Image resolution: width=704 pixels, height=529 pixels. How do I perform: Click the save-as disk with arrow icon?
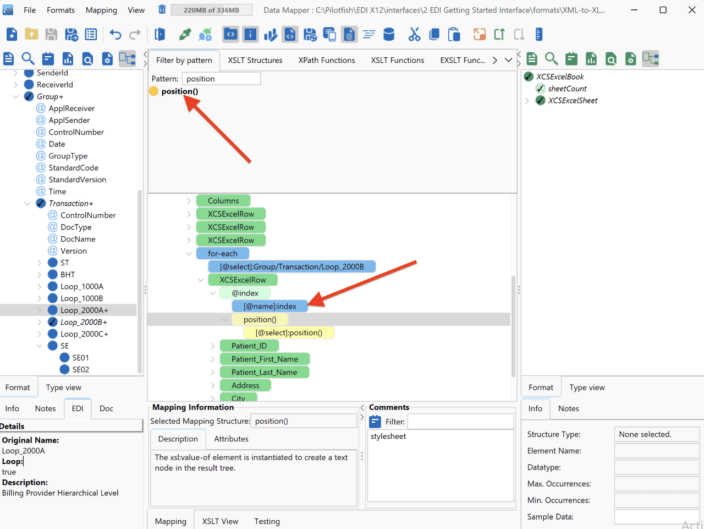71,35
